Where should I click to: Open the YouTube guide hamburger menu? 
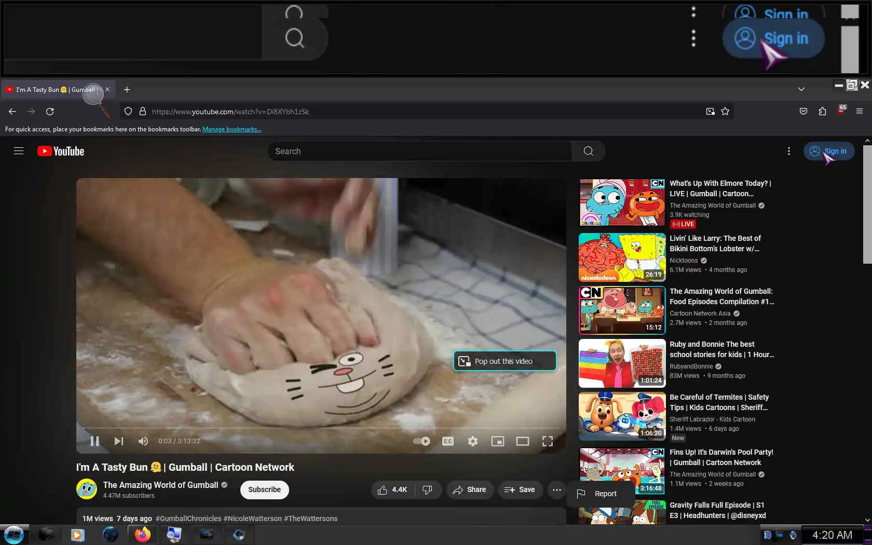(19, 151)
